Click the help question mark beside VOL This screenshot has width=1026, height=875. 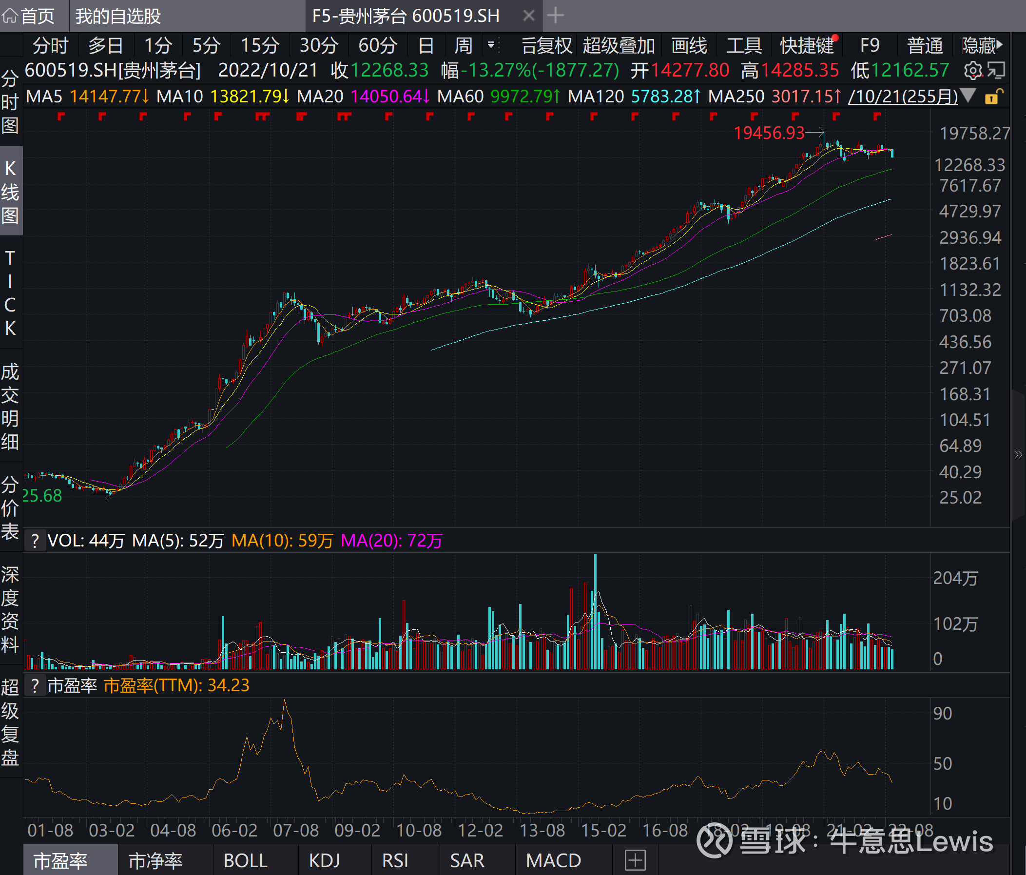click(x=35, y=541)
